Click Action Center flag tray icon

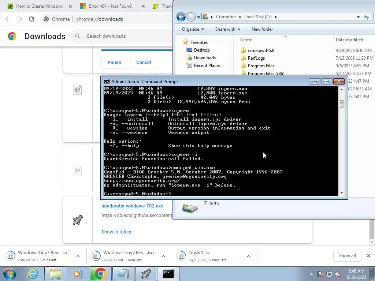pyautogui.click(x=320, y=274)
